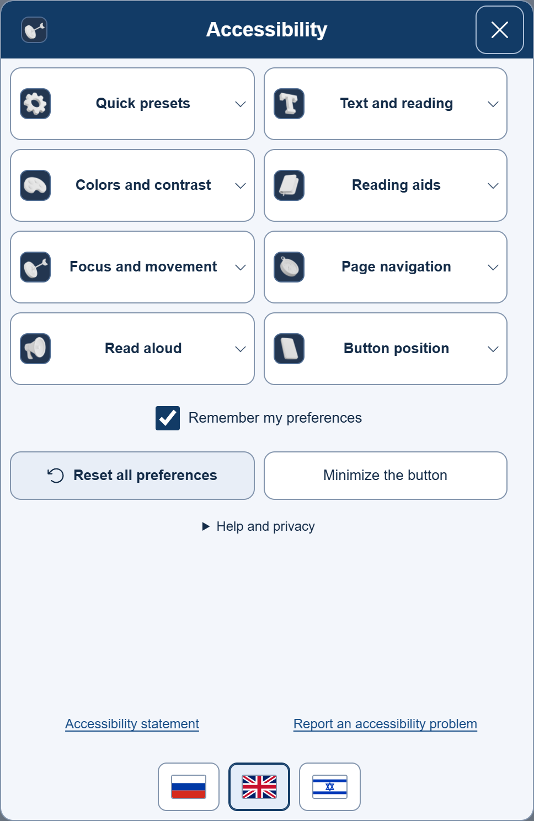Click the Focus and movement pin icon
Image resolution: width=534 pixels, height=821 pixels.
pos(35,267)
